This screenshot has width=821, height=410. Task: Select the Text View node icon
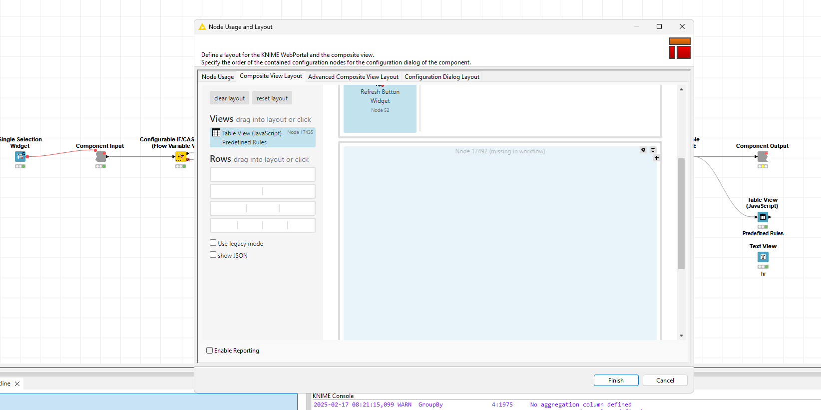763,257
